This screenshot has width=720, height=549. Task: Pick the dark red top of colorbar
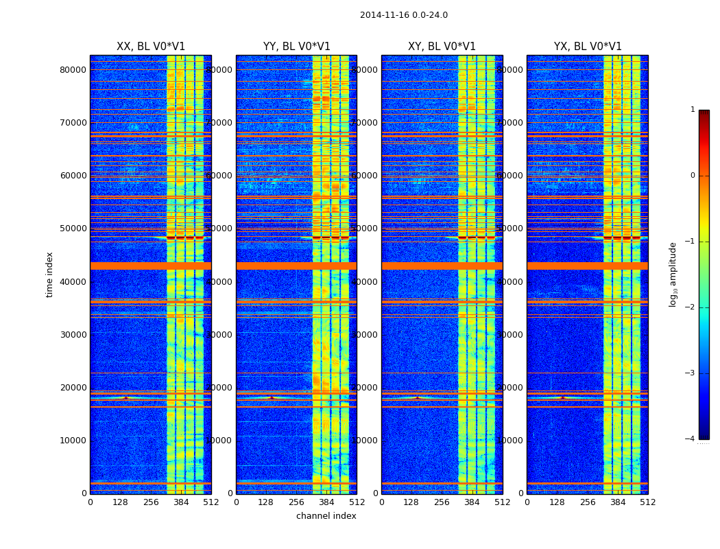pyautogui.click(x=704, y=113)
